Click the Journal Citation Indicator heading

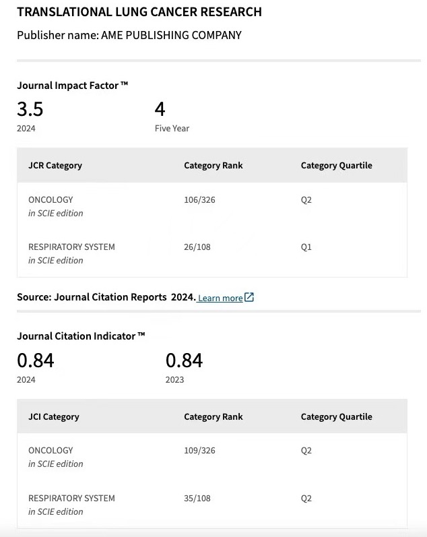point(81,336)
